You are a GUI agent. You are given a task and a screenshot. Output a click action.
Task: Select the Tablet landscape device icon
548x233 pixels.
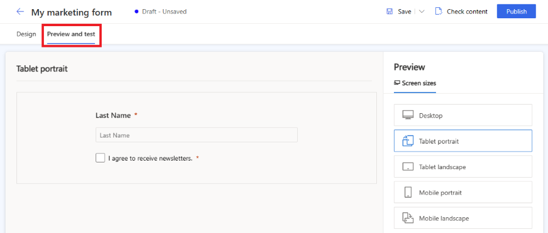[x=408, y=167]
